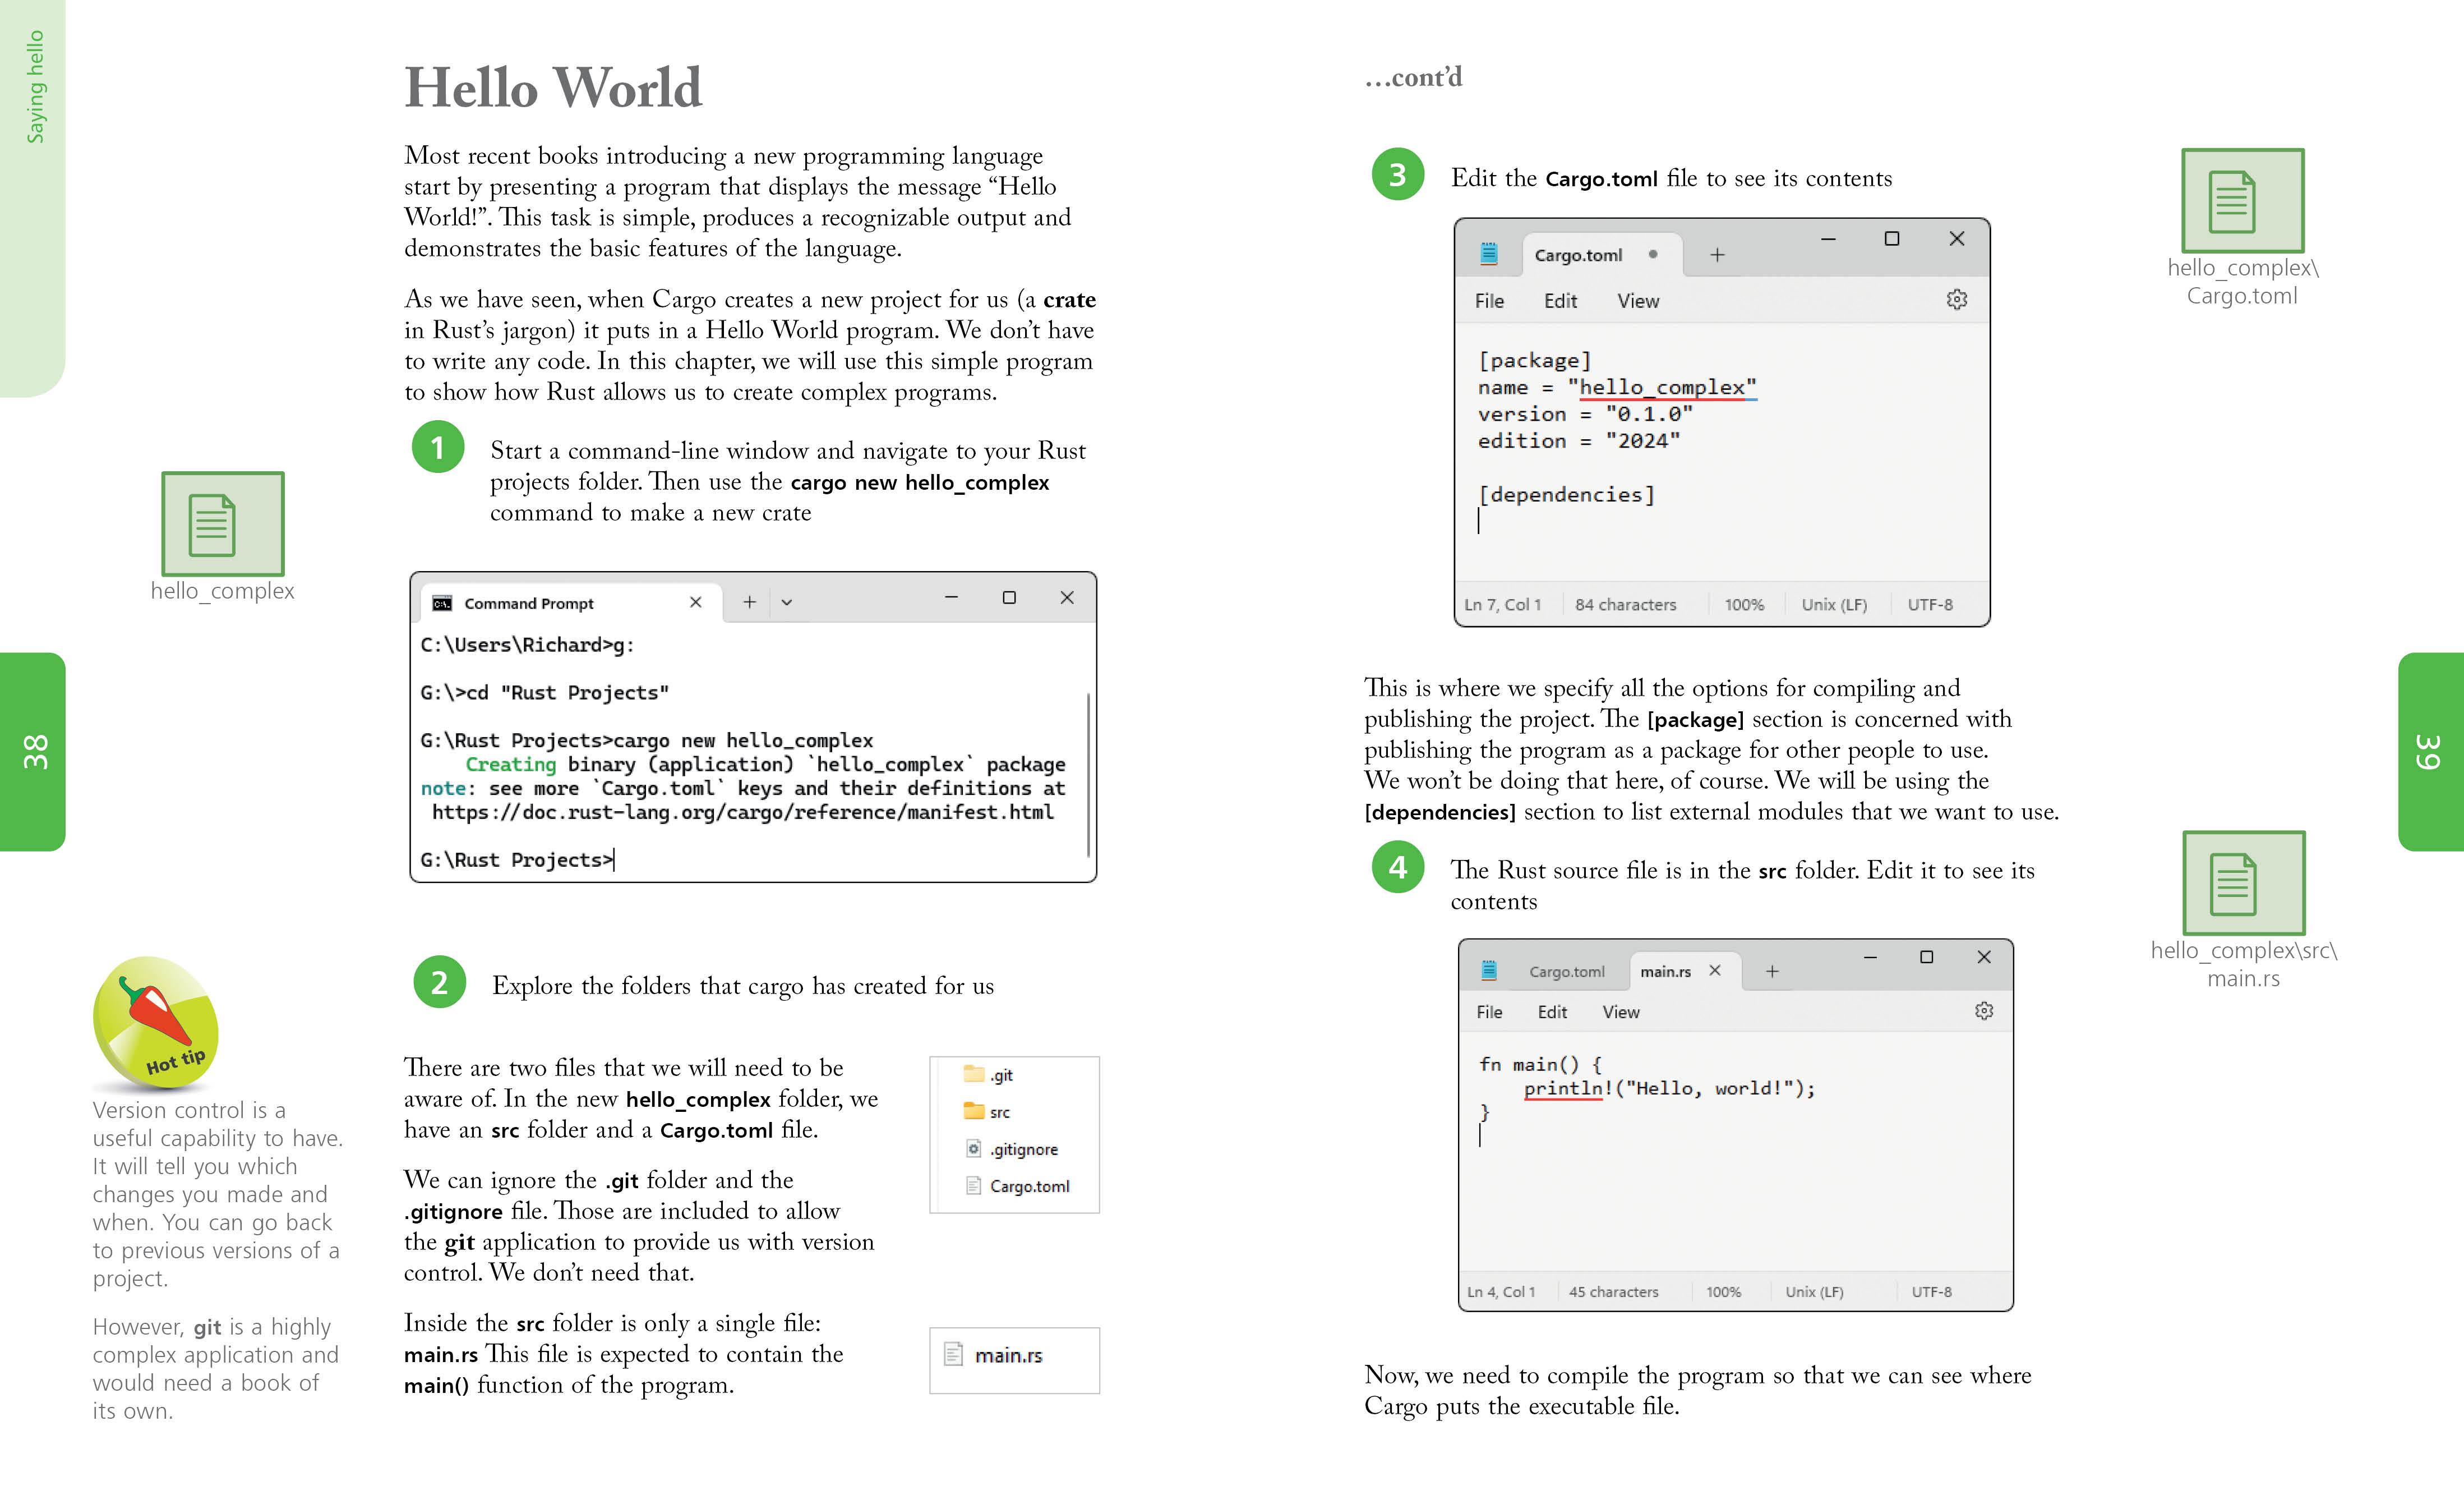This screenshot has height=1504, width=2464.
Task: Close the main.rs tab
Action: (x=1715, y=971)
